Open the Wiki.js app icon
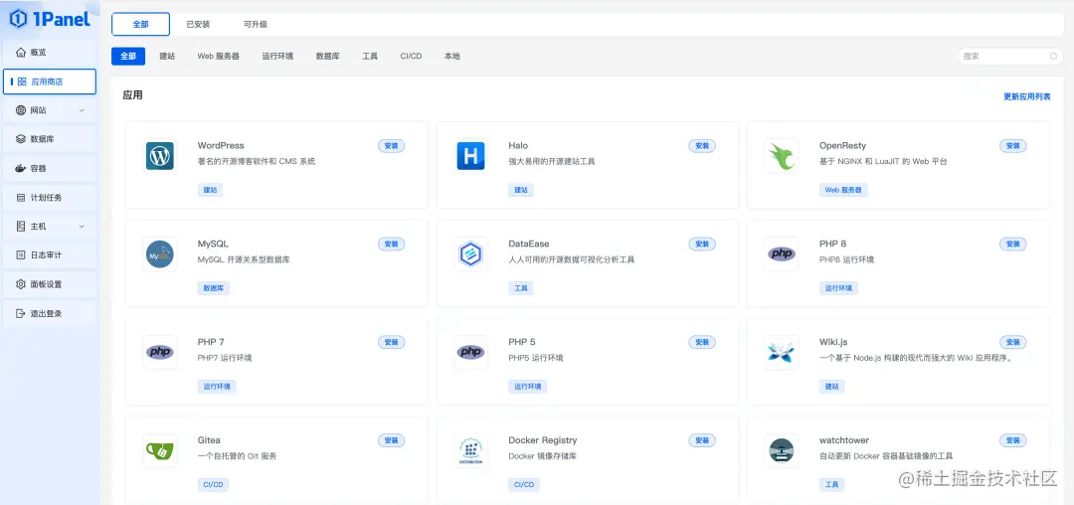 click(782, 352)
